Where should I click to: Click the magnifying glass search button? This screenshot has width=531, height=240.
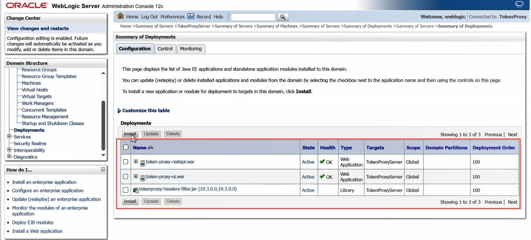tap(283, 17)
